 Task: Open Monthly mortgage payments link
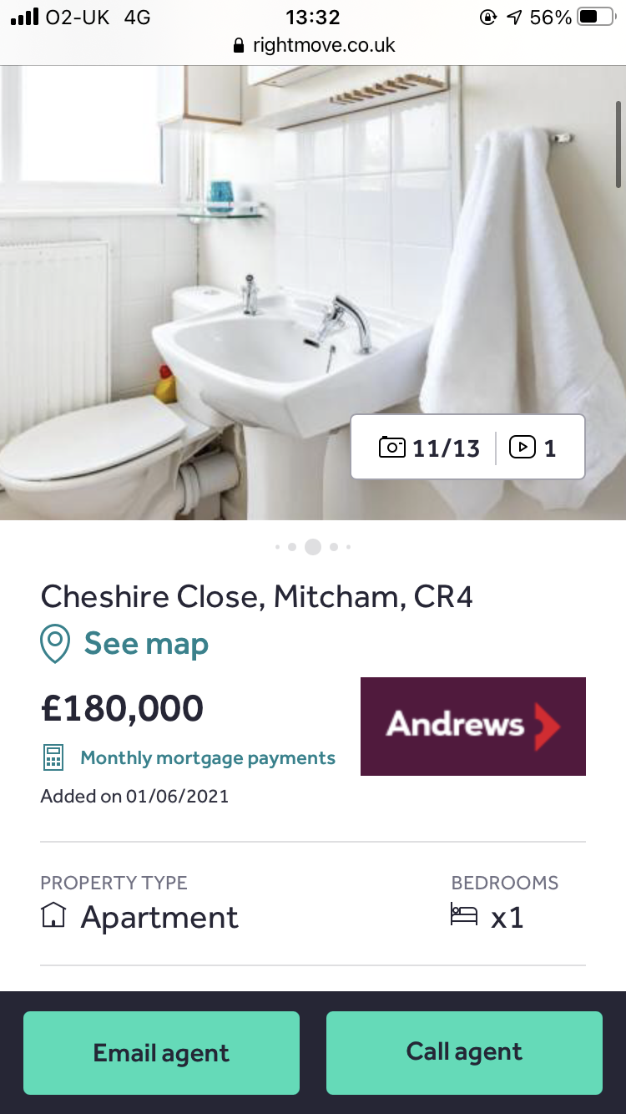click(208, 758)
